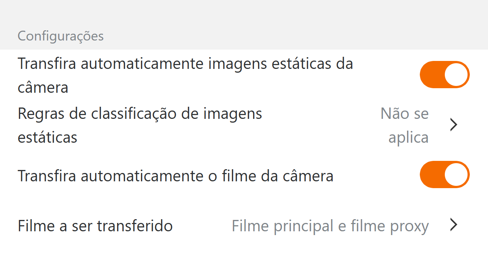Click the word "câmera" on the first setting's second line
Viewport: 488px width, 268px height.
coord(43,87)
